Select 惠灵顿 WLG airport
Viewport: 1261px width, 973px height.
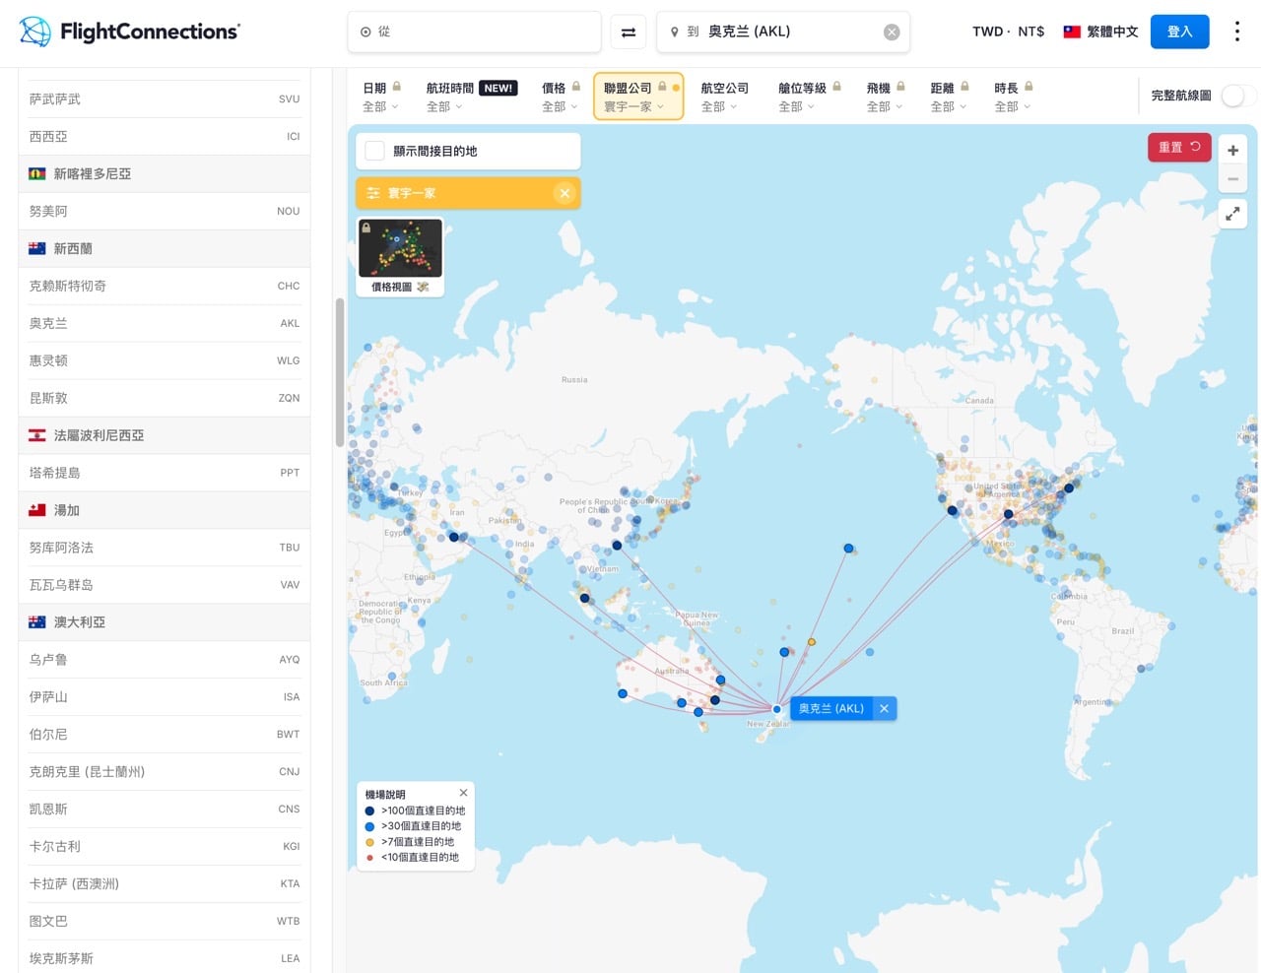tap(165, 360)
